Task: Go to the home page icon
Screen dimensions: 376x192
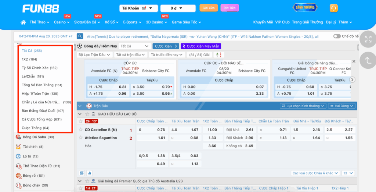Action: coord(23,22)
